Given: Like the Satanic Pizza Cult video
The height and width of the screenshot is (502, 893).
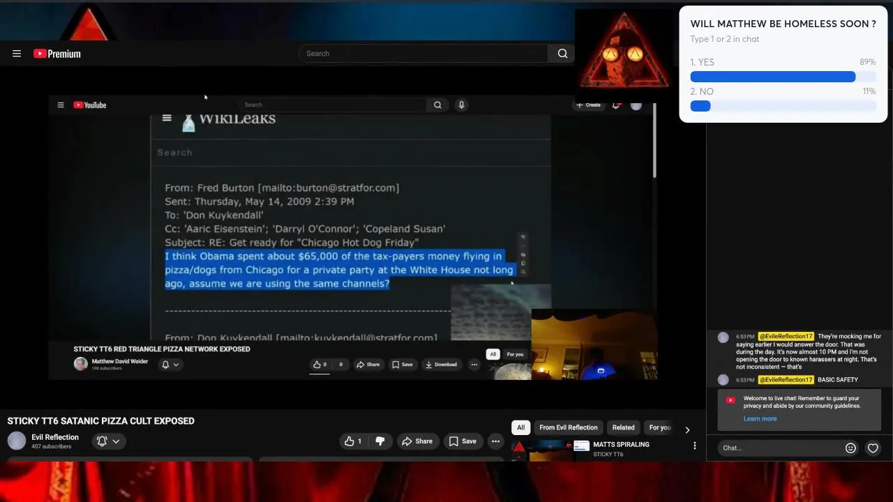Looking at the screenshot, I should [x=353, y=441].
